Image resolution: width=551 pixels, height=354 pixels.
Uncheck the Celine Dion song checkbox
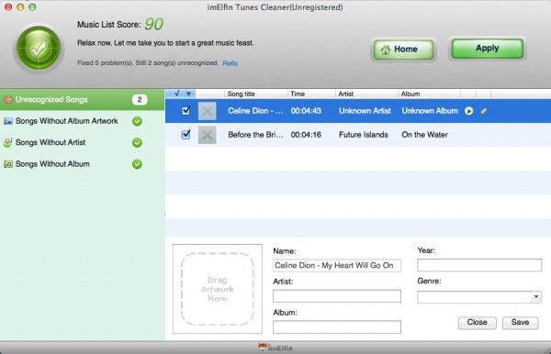pyautogui.click(x=186, y=111)
